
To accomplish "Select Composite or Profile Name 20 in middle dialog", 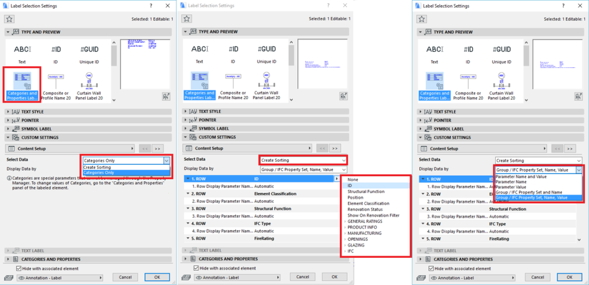I will pos(233,87).
